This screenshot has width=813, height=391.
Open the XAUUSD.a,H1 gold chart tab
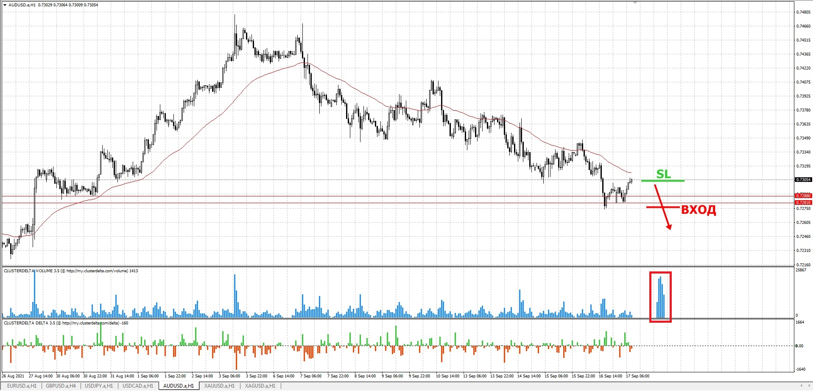219,386
